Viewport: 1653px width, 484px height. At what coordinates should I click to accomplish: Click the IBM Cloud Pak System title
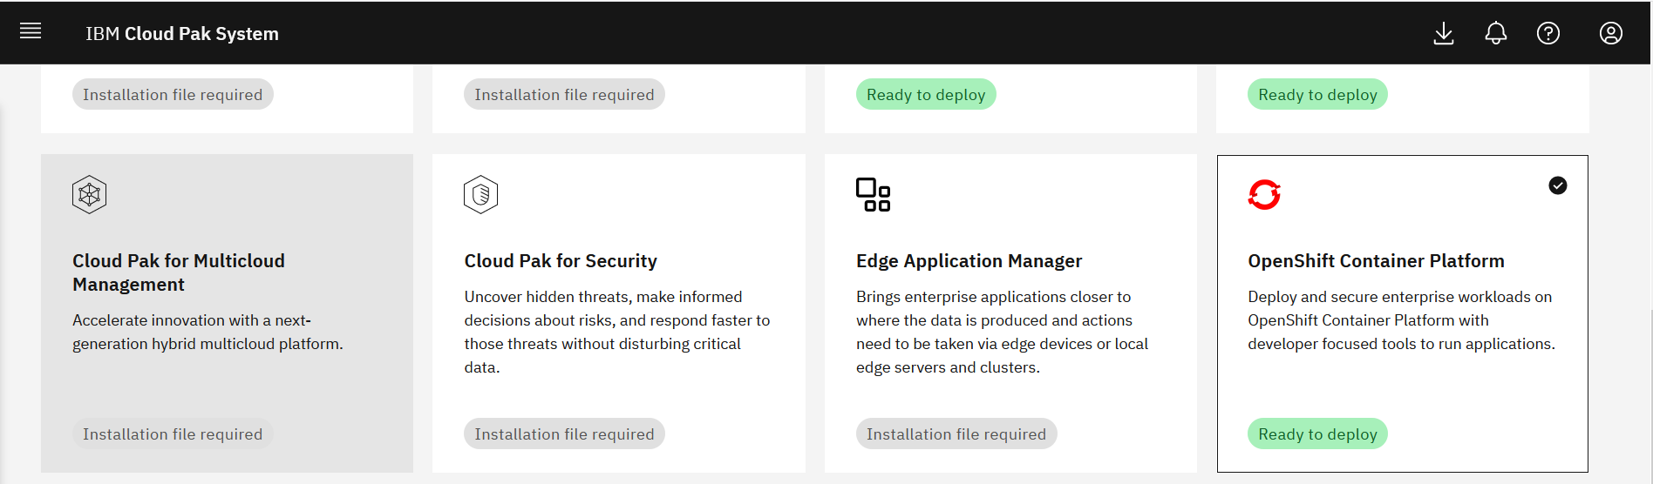pos(182,34)
